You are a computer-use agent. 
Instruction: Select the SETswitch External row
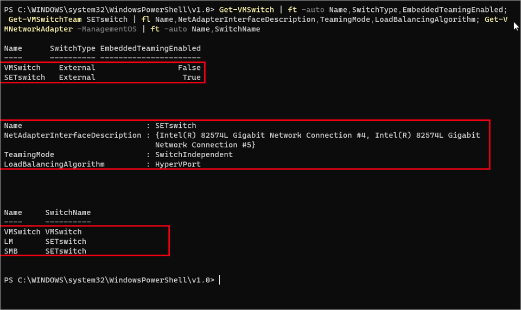(103, 77)
